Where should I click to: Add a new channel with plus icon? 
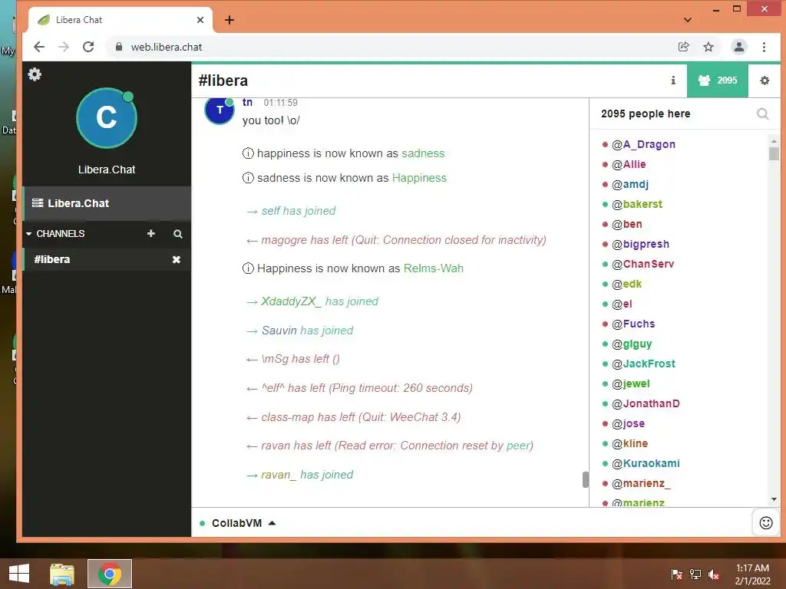click(151, 233)
